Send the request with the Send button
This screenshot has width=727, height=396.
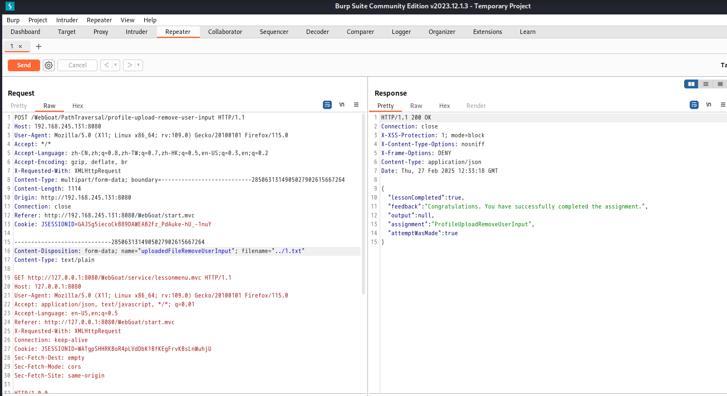point(24,65)
